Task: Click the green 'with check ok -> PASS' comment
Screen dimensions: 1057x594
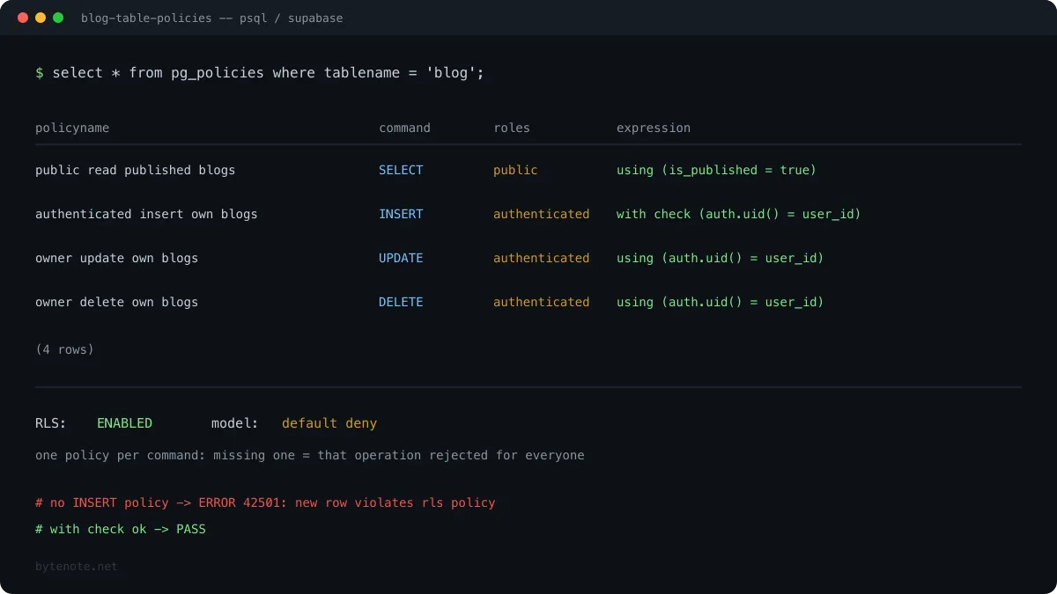Action: click(121, 529)
